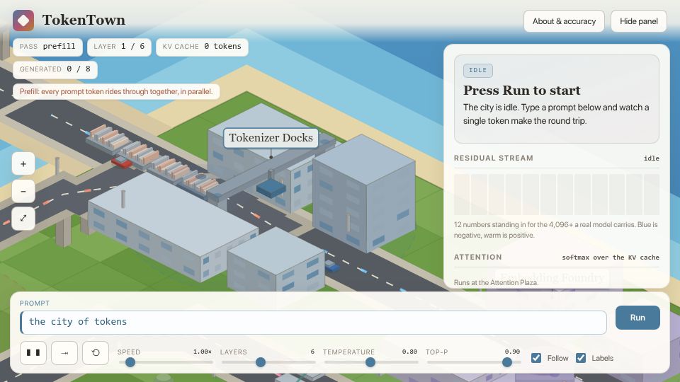Click the 0.80 temperature value
Viewport: 680px width, 382px height.
[x=409, y=352]
